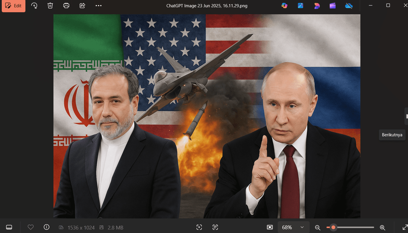Mark this photo as a favorite

point(31,227)
